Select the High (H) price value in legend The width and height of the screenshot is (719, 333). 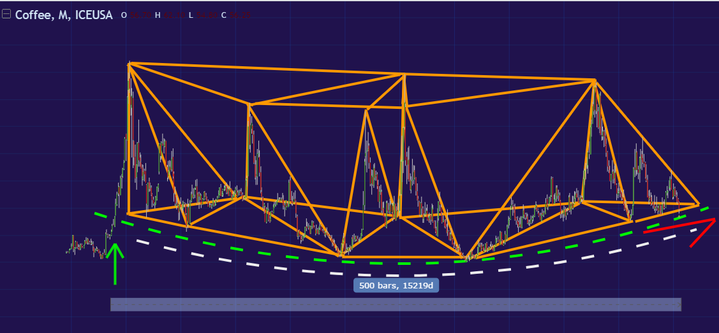click(174, 15)
